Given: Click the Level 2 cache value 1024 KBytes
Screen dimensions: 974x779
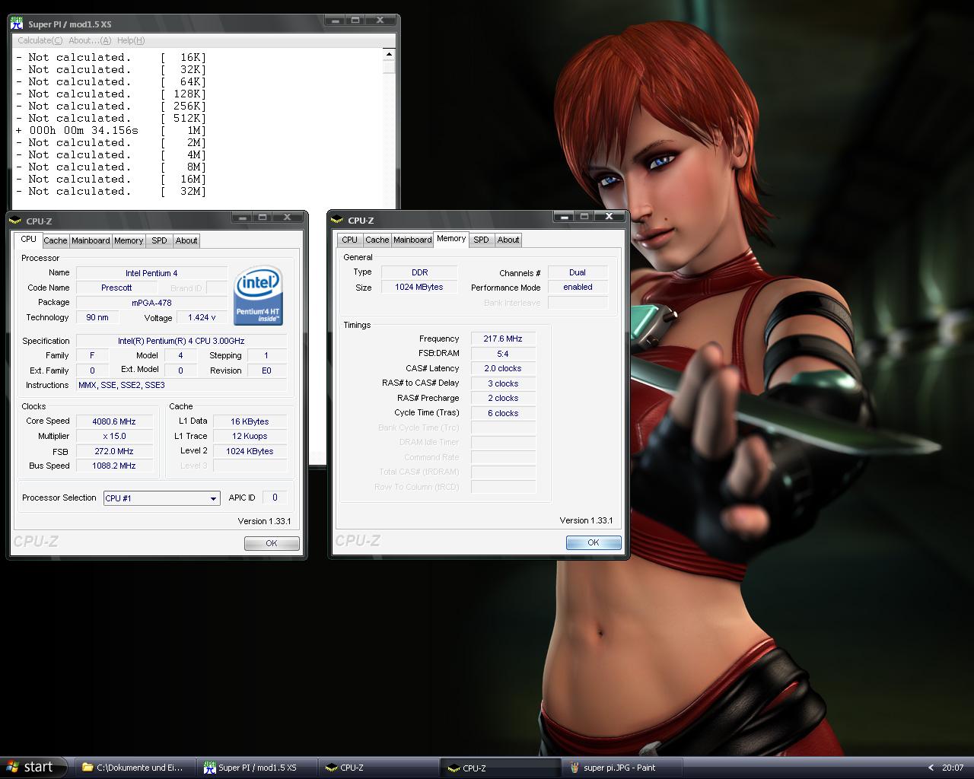Looking at the screenshot, I should pyautogui.click(x=250, y=451).
